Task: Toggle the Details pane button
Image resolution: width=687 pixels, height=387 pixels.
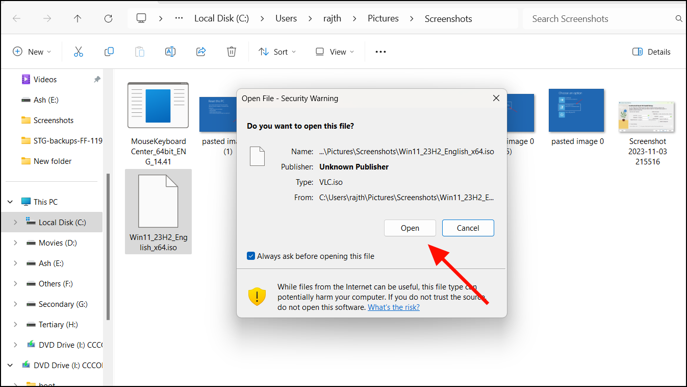Action: pos(651,52)
